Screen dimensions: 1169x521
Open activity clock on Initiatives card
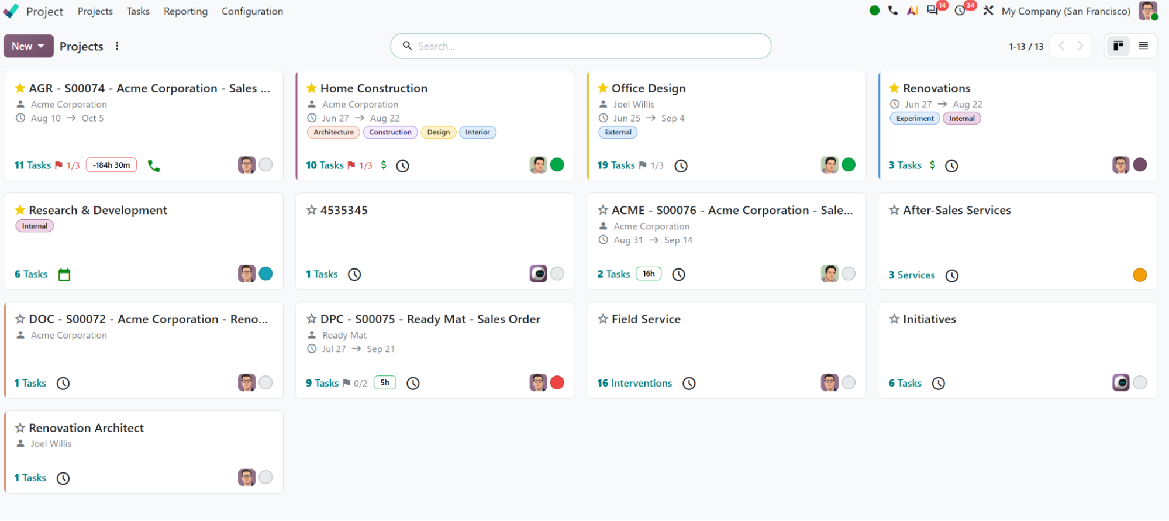pos(939,384)
